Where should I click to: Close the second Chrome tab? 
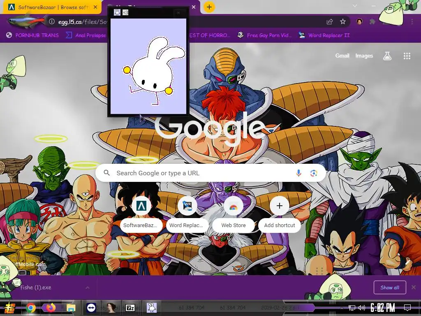point(194,7)
